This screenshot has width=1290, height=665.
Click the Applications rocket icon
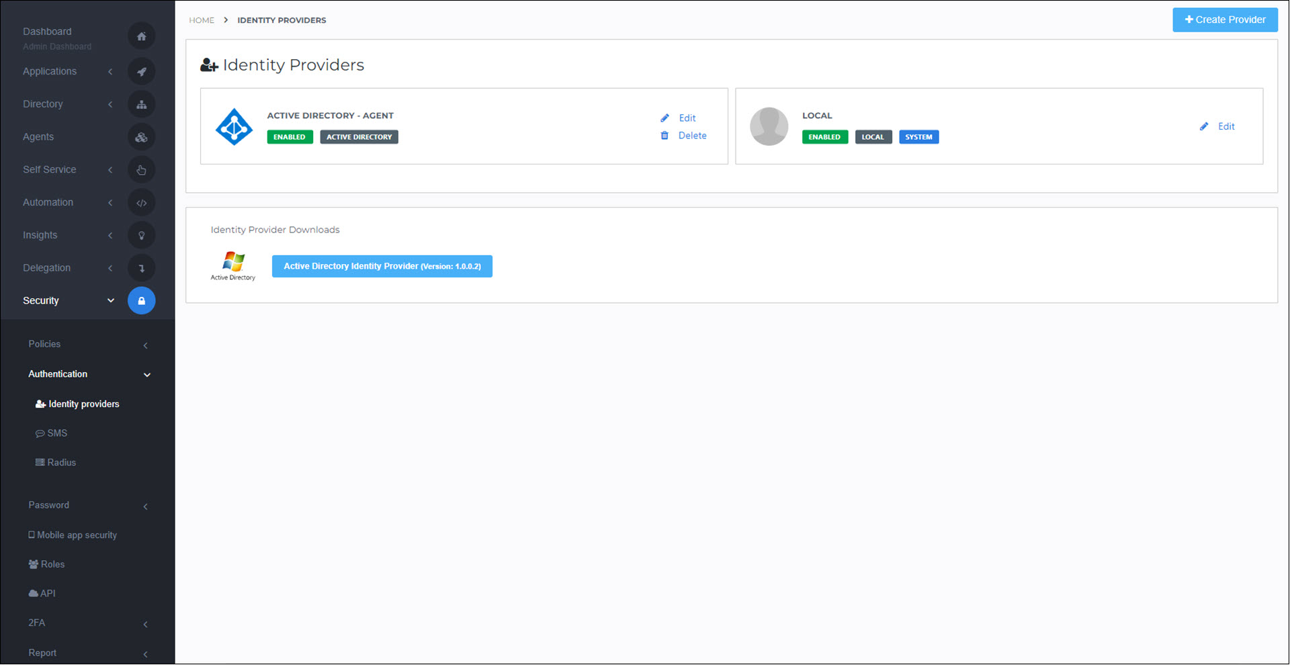[141, 71]
